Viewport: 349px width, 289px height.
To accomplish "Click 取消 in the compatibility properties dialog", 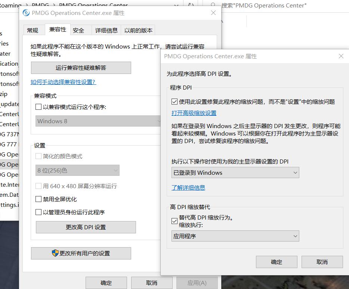I will point(152,283).
